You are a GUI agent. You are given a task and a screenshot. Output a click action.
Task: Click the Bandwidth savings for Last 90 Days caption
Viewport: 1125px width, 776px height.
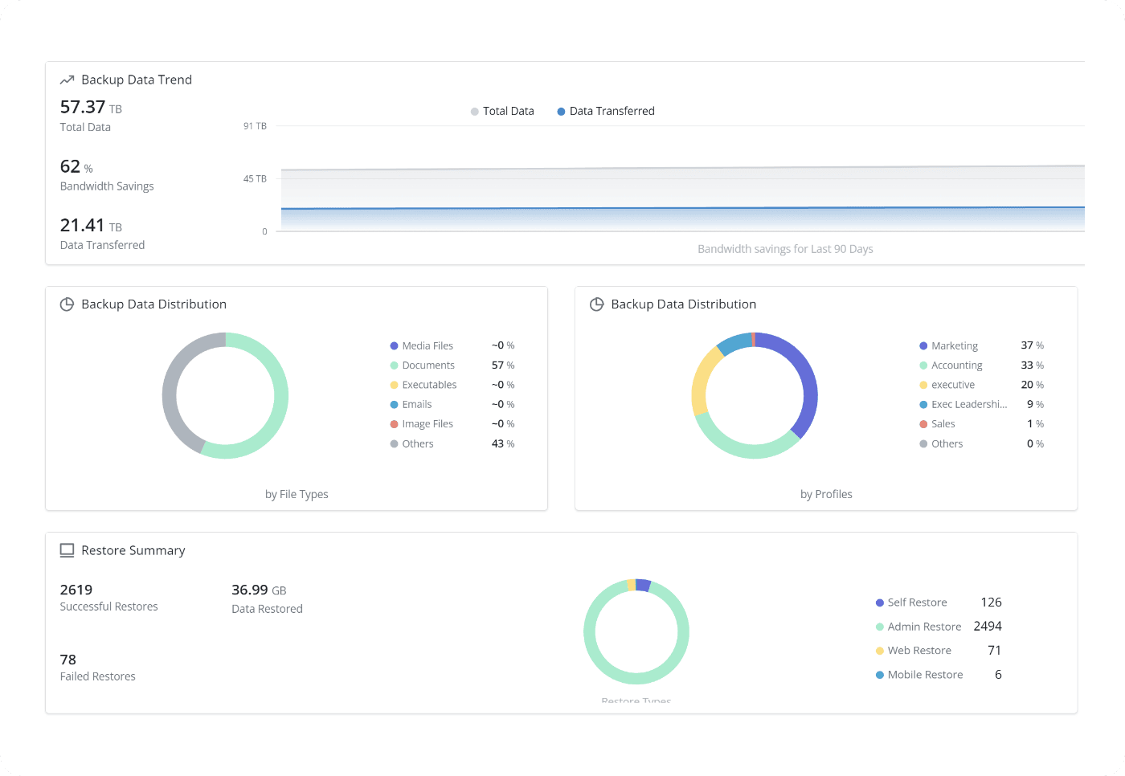pyautogui.click(x=785, y=249)
